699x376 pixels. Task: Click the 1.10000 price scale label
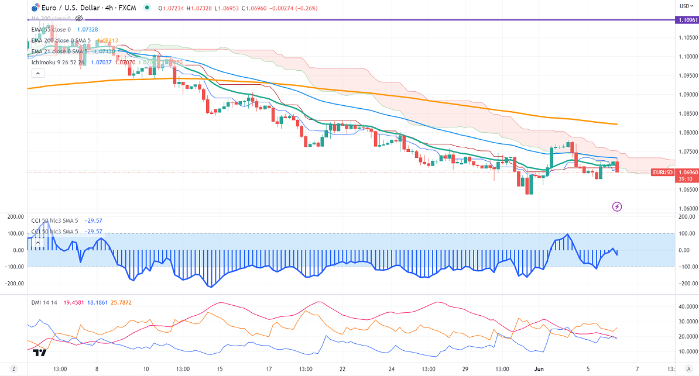[x=688, y=57]
